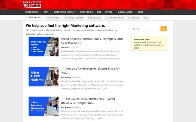196x122 pixels.
Task: Expand the Services menu
Action: tap(109, 12)
